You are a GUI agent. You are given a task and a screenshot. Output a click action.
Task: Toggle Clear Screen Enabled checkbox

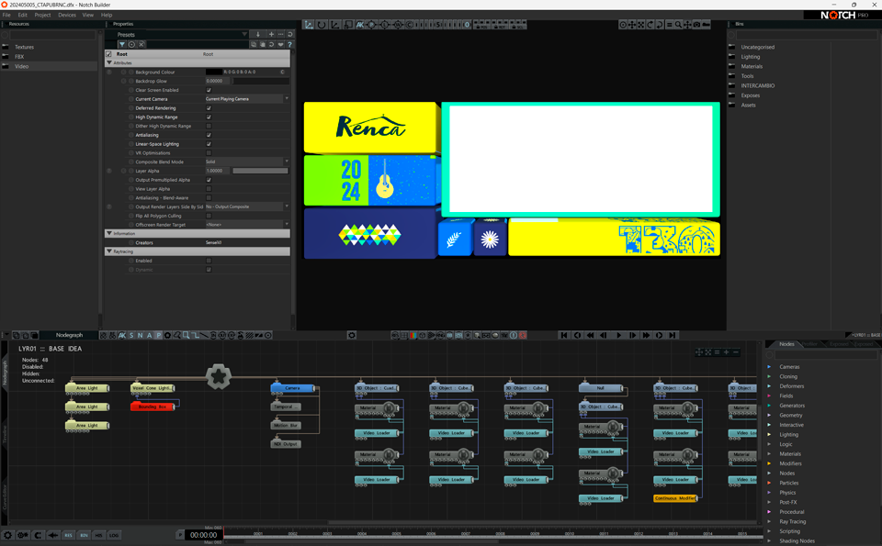coord(209,90)
